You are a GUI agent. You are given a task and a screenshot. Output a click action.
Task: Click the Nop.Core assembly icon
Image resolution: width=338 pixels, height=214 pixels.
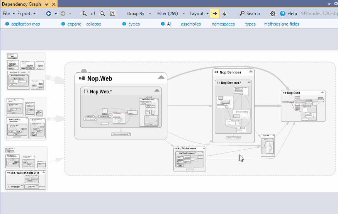point(284,93)
